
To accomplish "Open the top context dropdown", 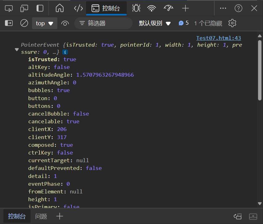I will pos(44,23).
